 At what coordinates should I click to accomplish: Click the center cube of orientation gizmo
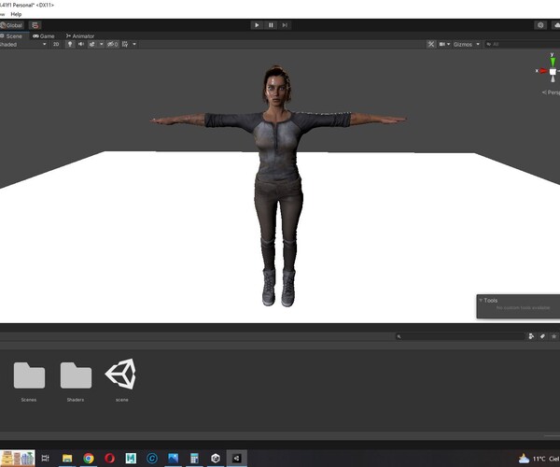click(x=553, y=72)
